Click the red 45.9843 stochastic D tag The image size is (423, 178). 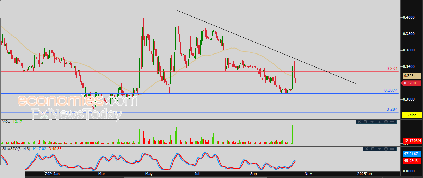tap(412, 160)
